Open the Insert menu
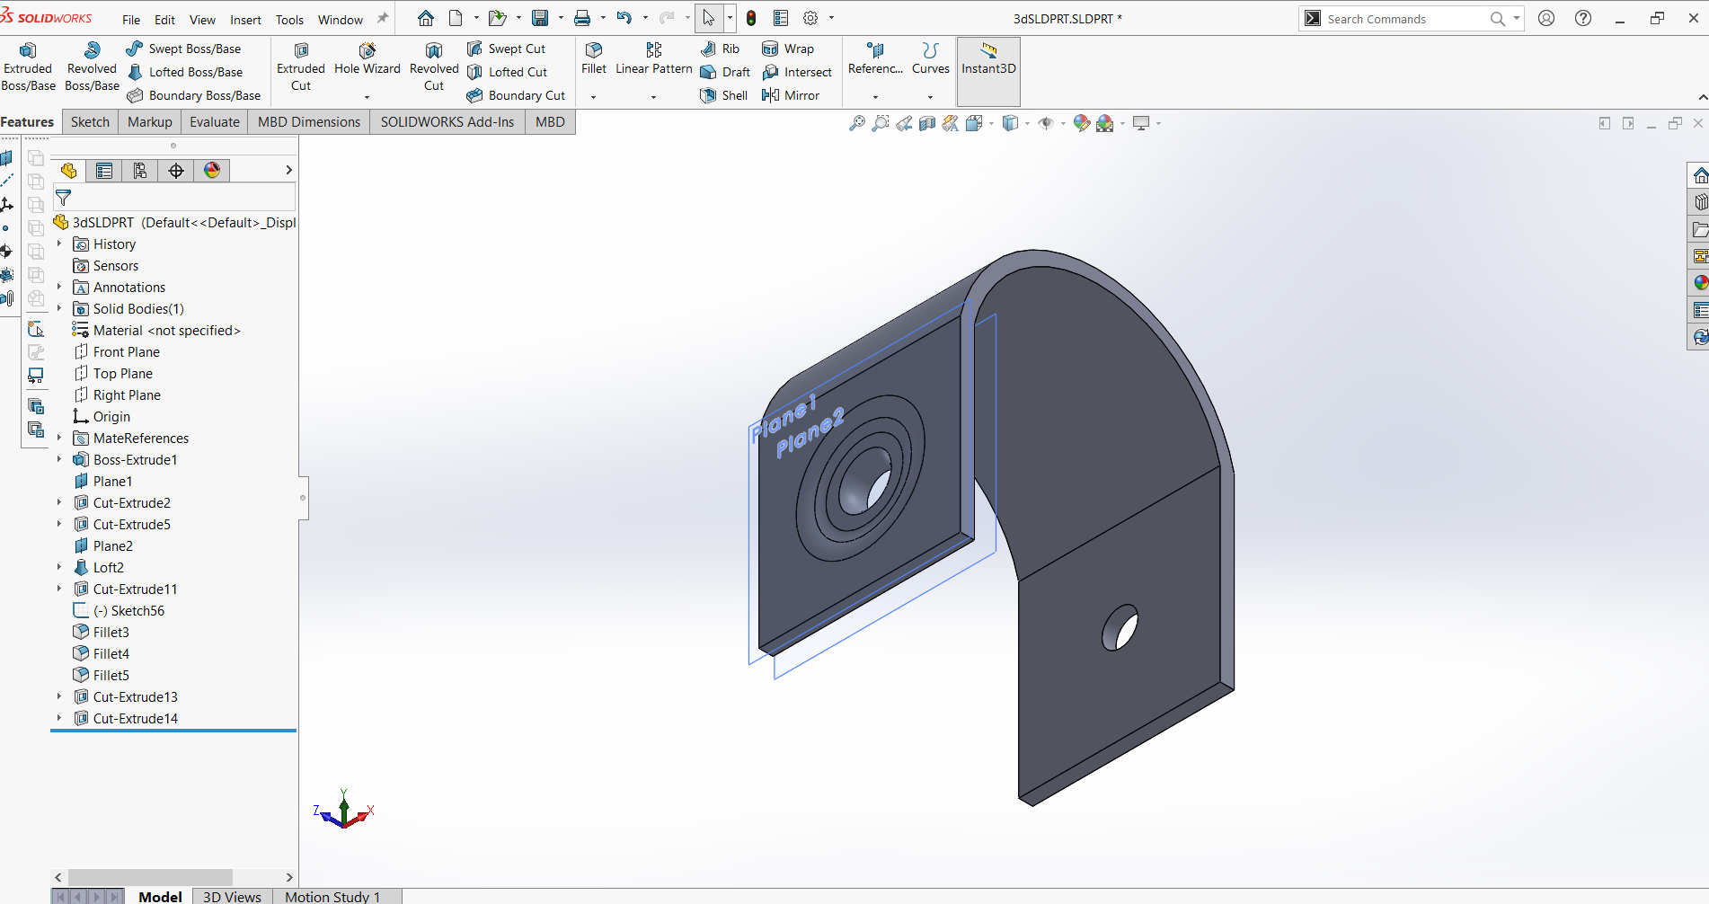Screen dimensions: 1709x904 (x=245, y=20)
